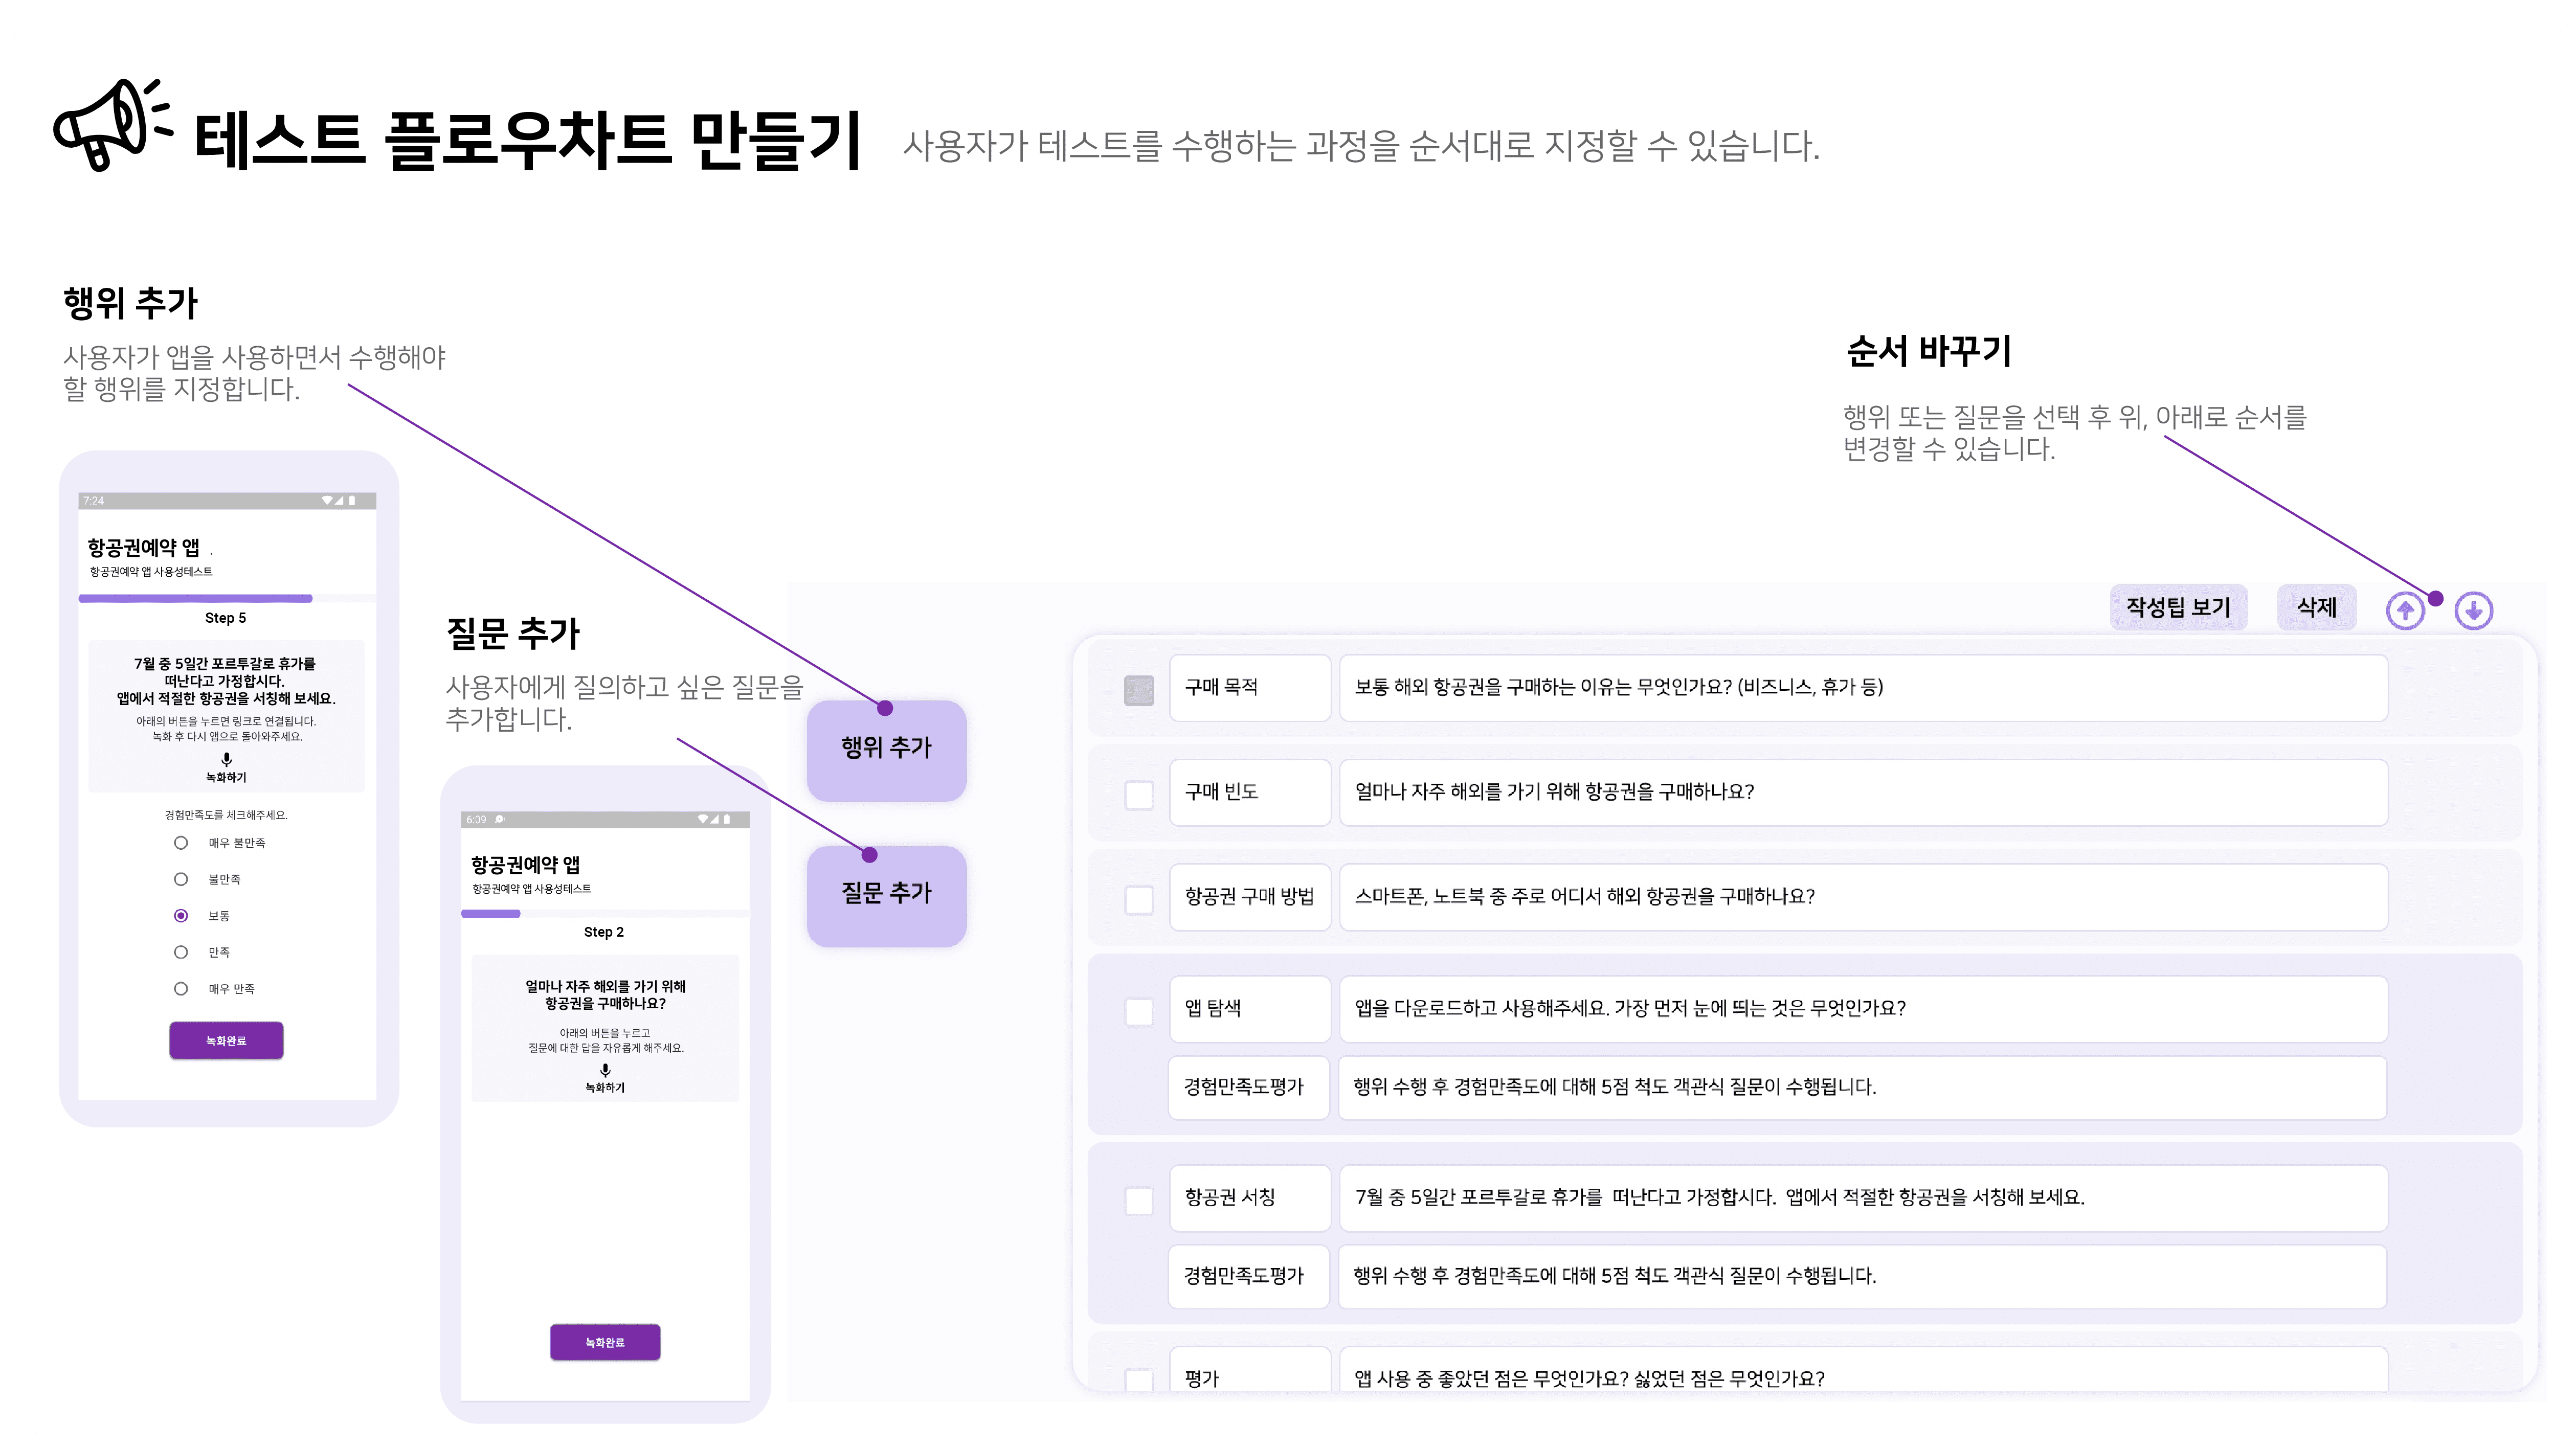Click the megaphone icon beside the title
The height and width of the screenshot is (1449, 2576).
point(112,125)
